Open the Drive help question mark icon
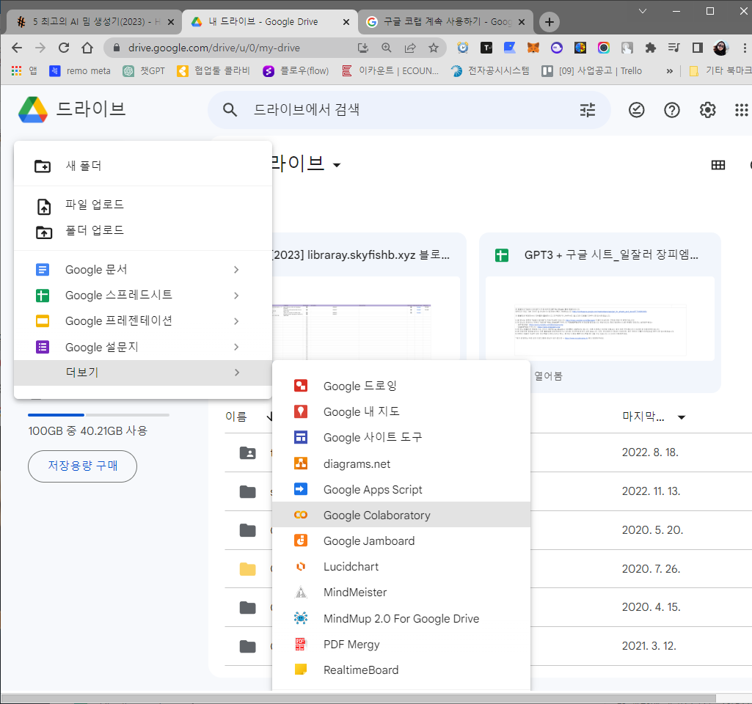 point(672,110)
